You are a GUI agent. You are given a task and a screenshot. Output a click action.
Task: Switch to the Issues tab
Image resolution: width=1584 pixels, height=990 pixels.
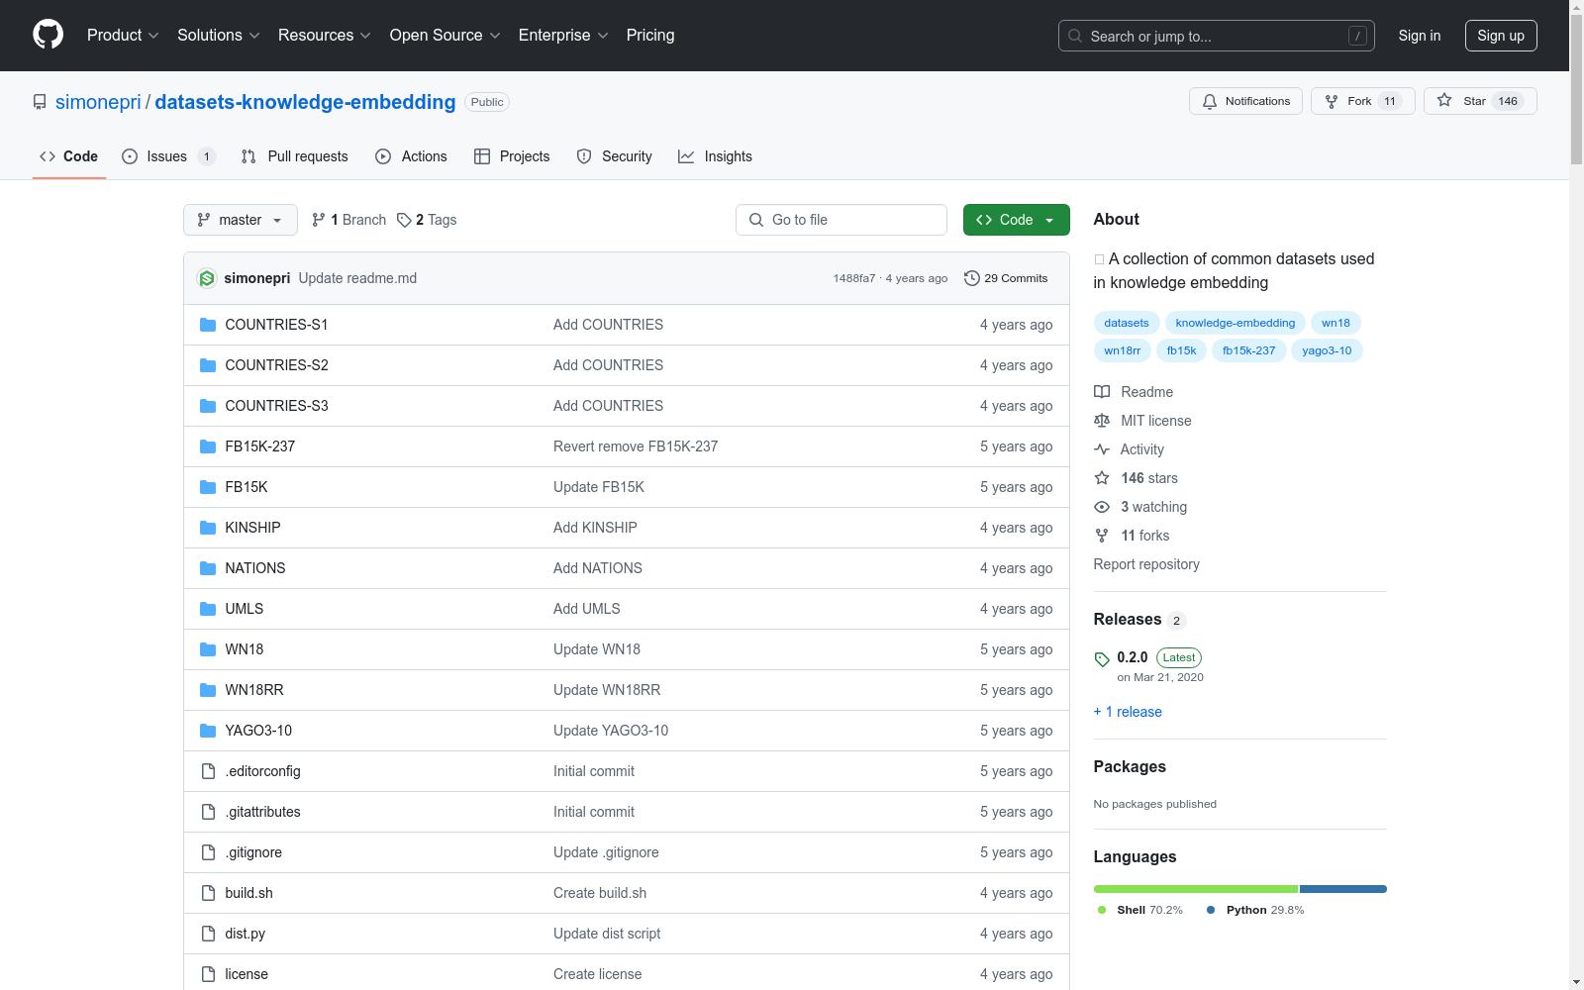pos(168,156)
